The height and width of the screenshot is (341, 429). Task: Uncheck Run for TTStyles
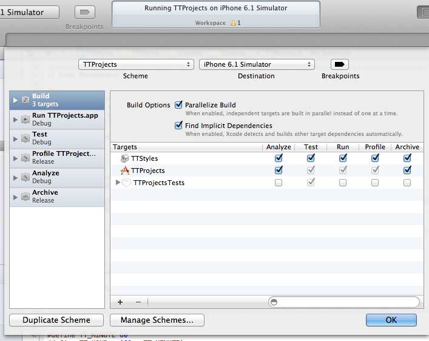(343, 158)
